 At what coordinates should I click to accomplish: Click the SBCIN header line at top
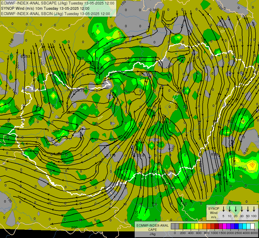click(x=56, y=14)
